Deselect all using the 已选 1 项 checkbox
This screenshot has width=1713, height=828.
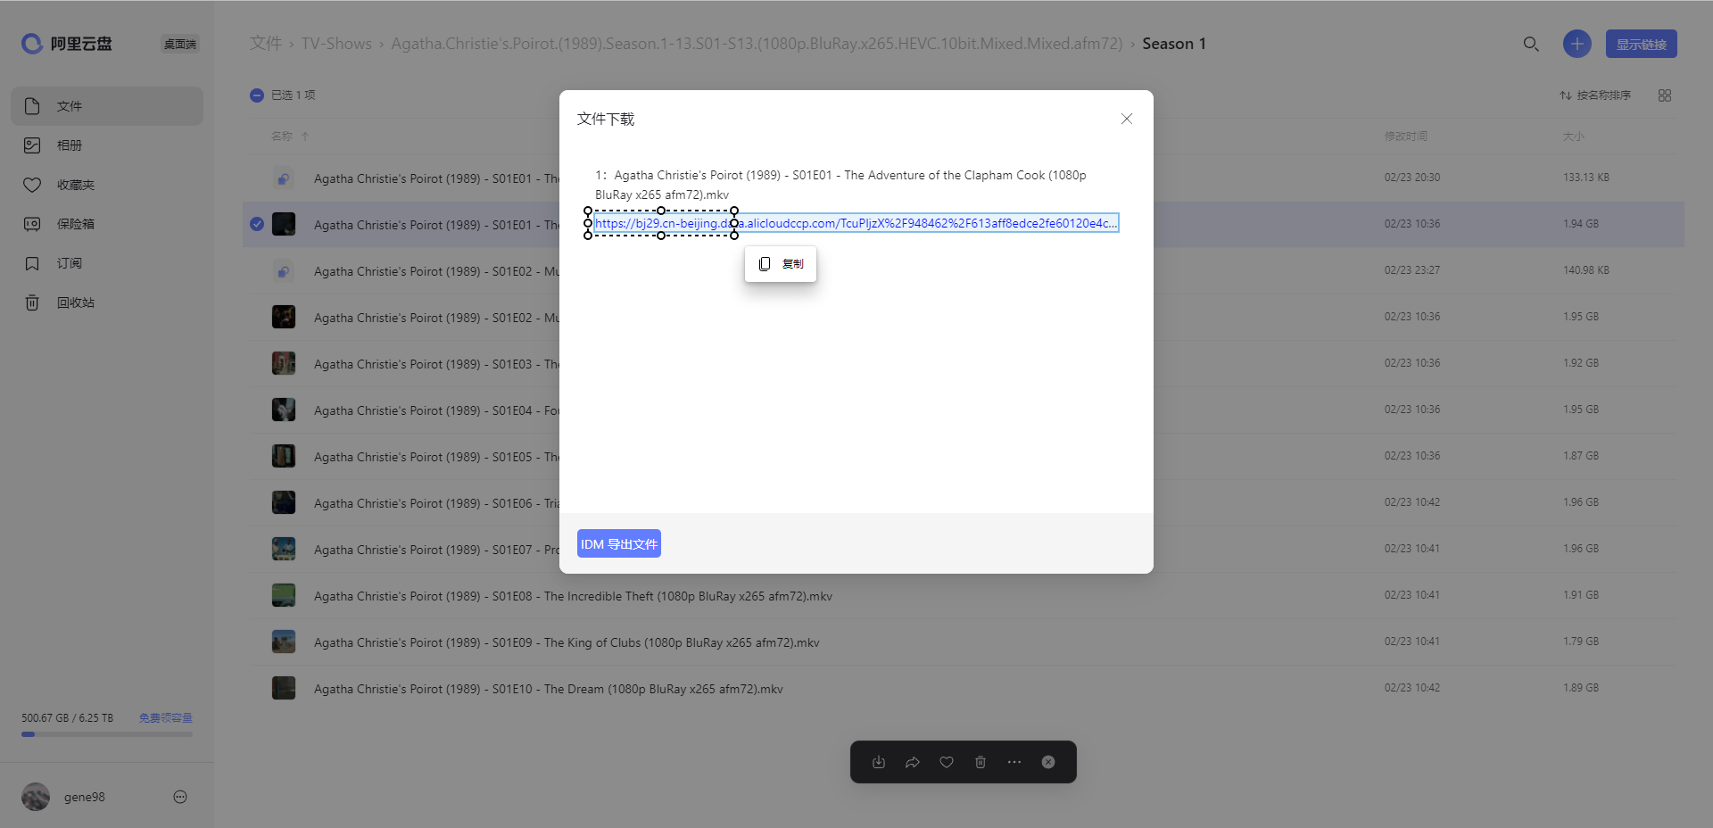(x=257, y=95)
